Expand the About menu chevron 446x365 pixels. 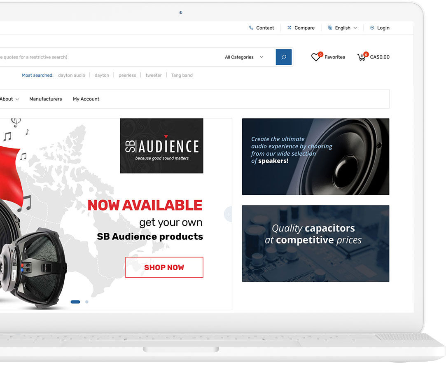tap(17, 99)
